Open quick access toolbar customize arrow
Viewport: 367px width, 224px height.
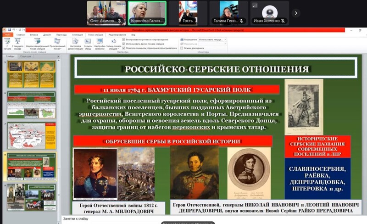(24, 30)
